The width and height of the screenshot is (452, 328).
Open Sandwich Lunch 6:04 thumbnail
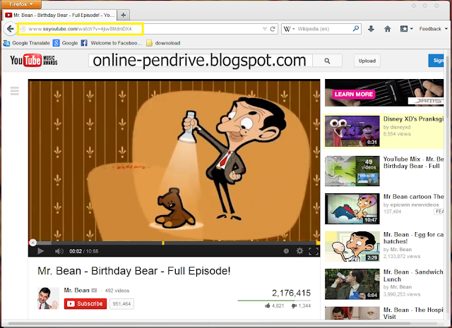pyautogui.click(x=352, y=284)
